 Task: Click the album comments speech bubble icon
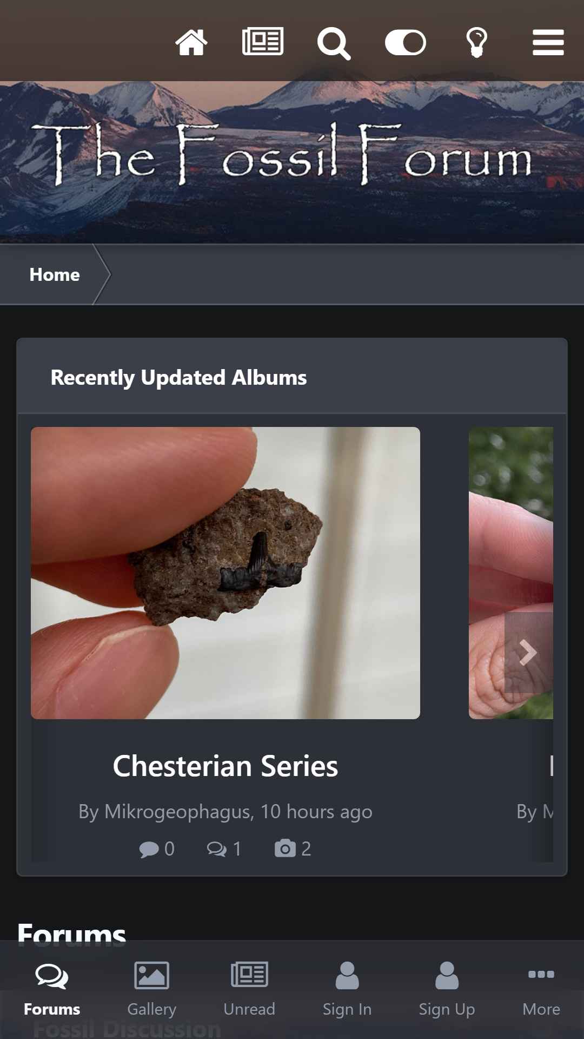[149, 849]
